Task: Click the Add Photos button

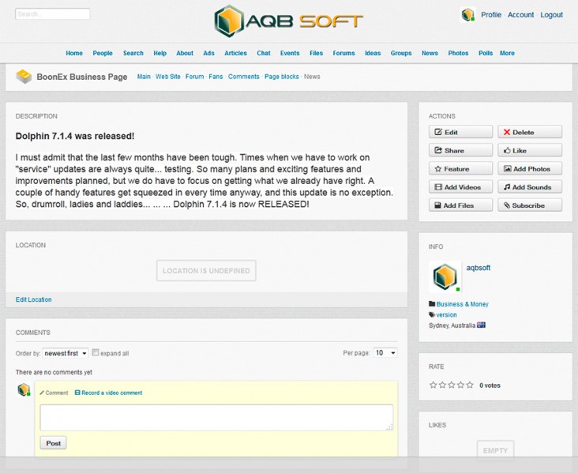Action: pos(530,168)
